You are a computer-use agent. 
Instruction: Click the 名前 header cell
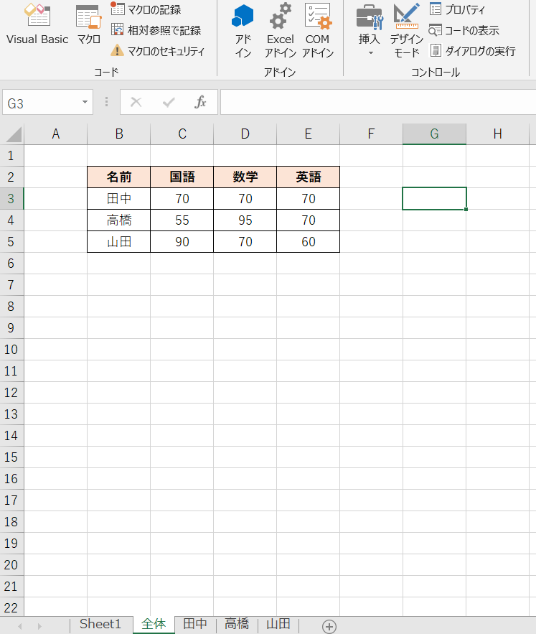pyautogui.click(x=119, y=177)
